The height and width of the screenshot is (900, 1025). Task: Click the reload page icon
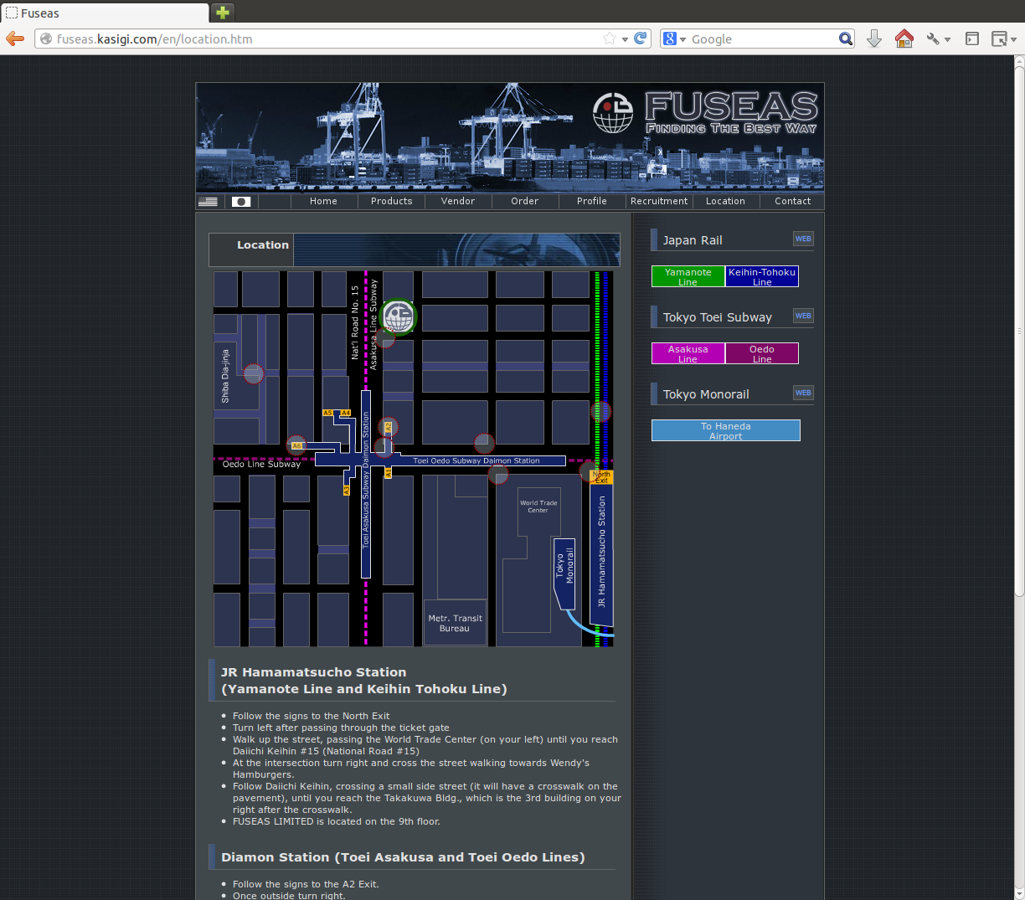641,39
